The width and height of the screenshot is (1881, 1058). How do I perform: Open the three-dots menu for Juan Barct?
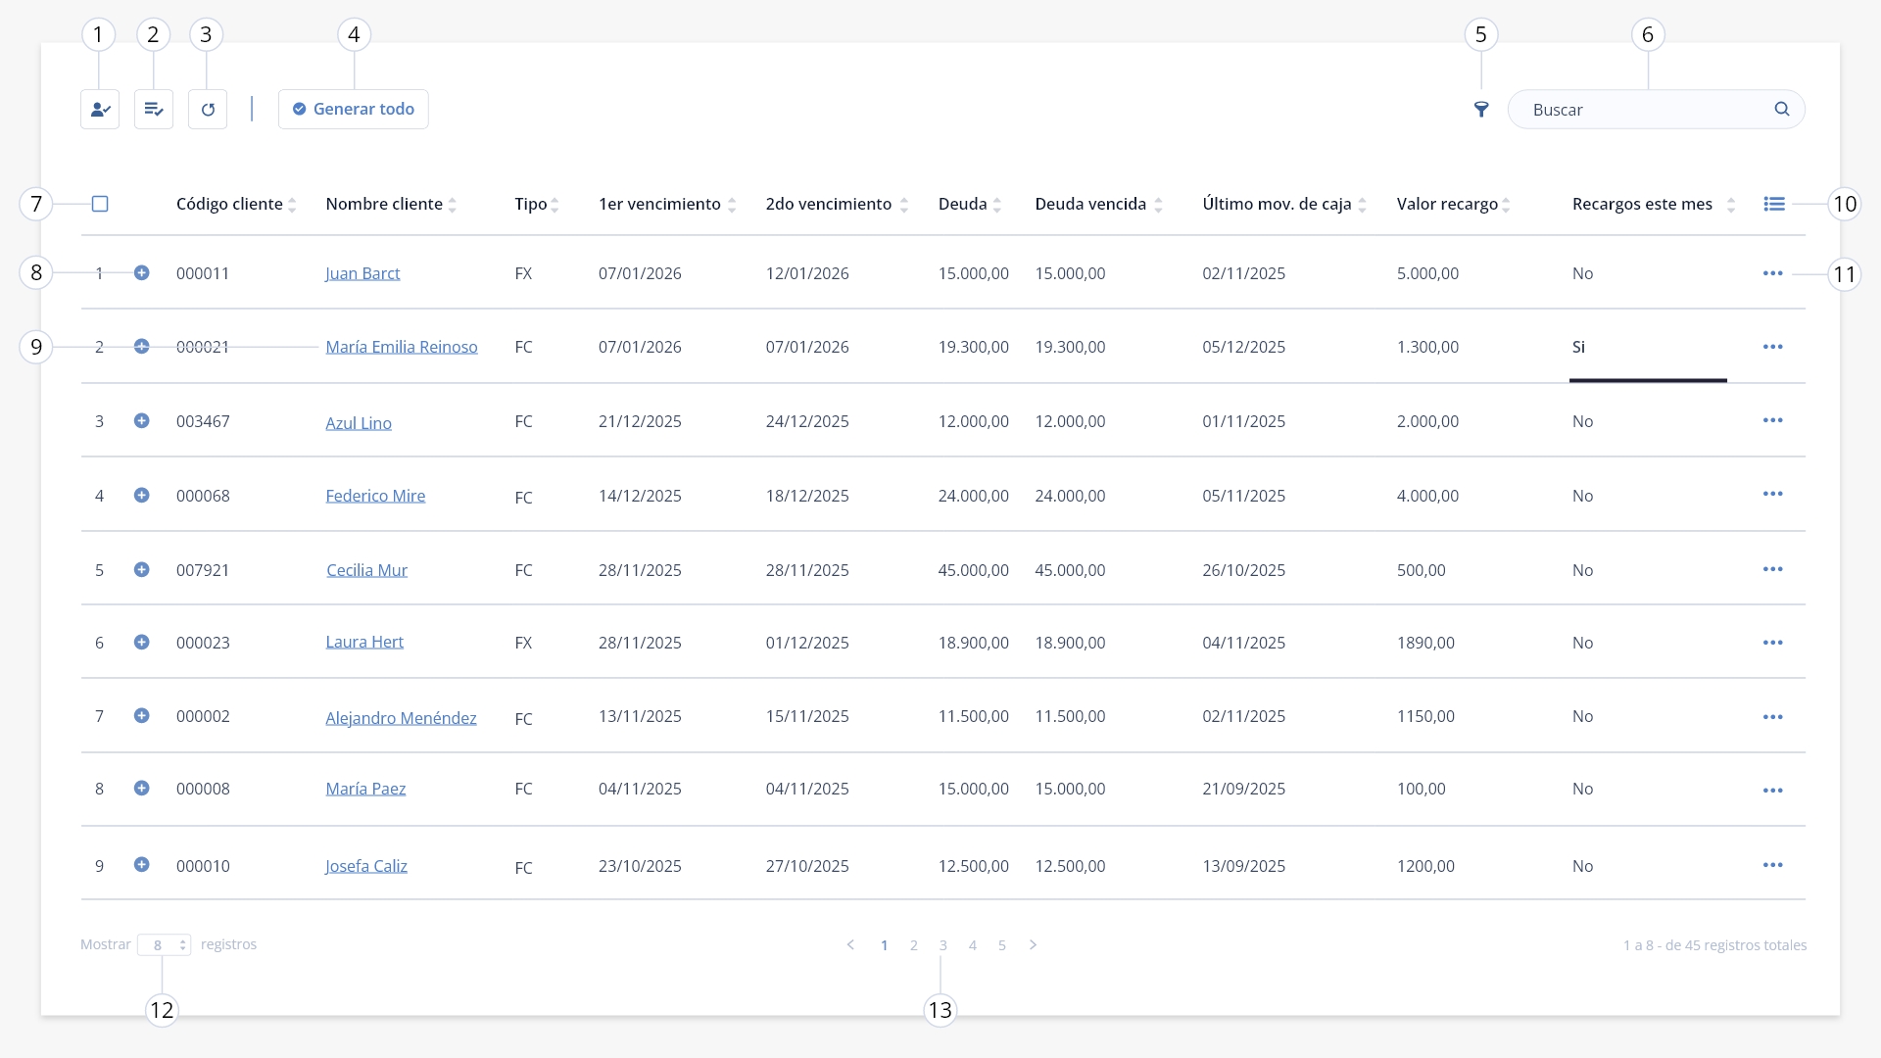tap(1772, 273)
